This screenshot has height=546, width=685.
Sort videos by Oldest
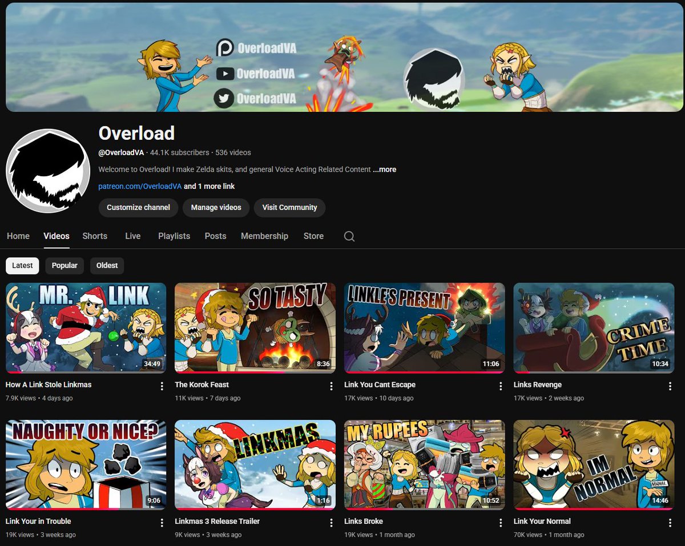[x=107, y=265]
